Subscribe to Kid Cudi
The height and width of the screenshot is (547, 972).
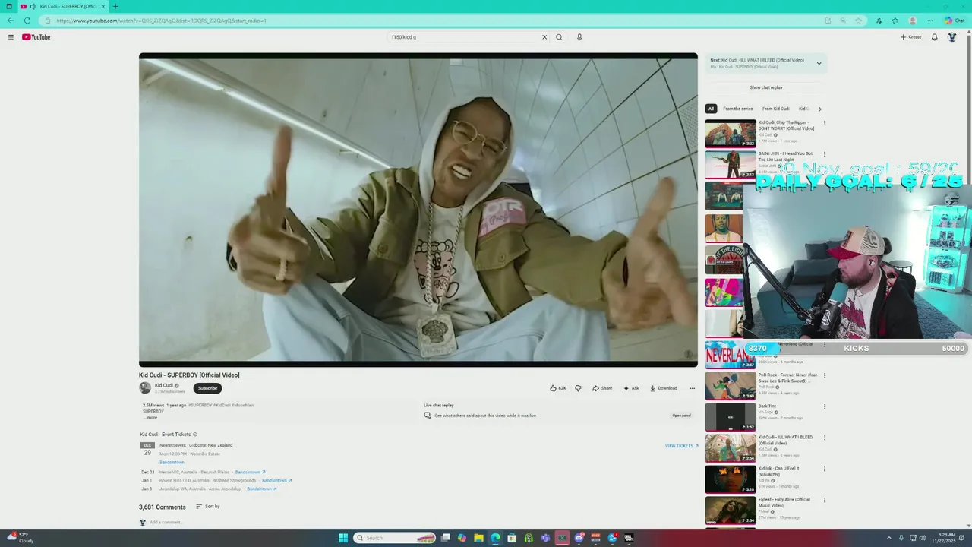tap(207, 388)
